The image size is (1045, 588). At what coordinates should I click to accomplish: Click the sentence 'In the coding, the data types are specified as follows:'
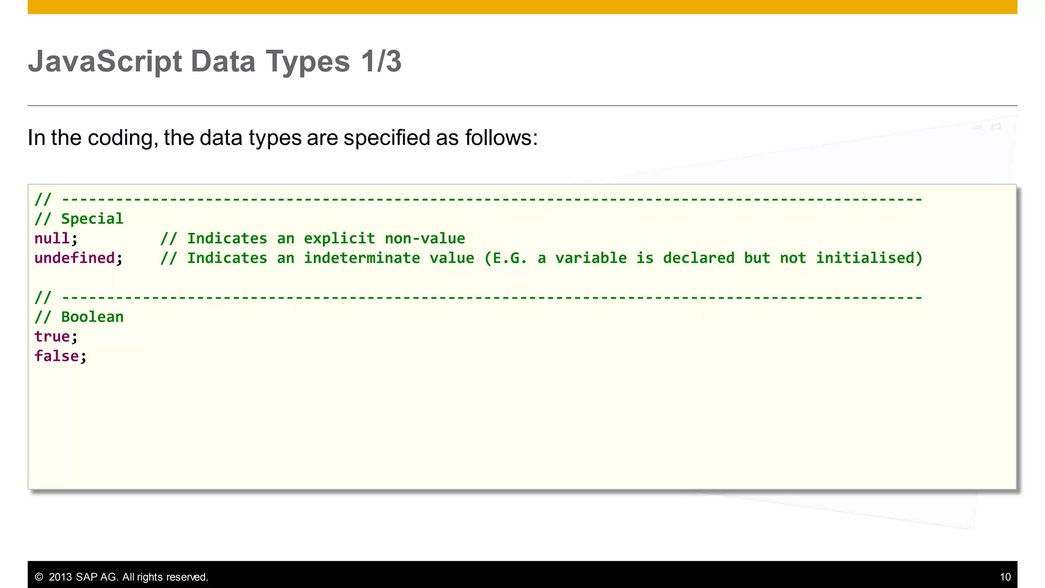[x=283, y=138]
